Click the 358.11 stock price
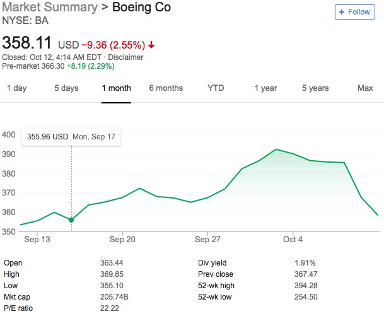The image size is (384, 321). click(x=27, y=43)
